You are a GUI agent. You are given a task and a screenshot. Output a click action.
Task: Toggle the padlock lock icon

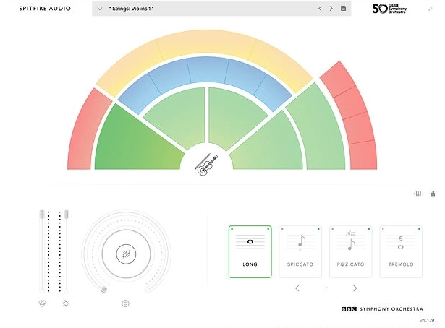click(x=433, y=194)
